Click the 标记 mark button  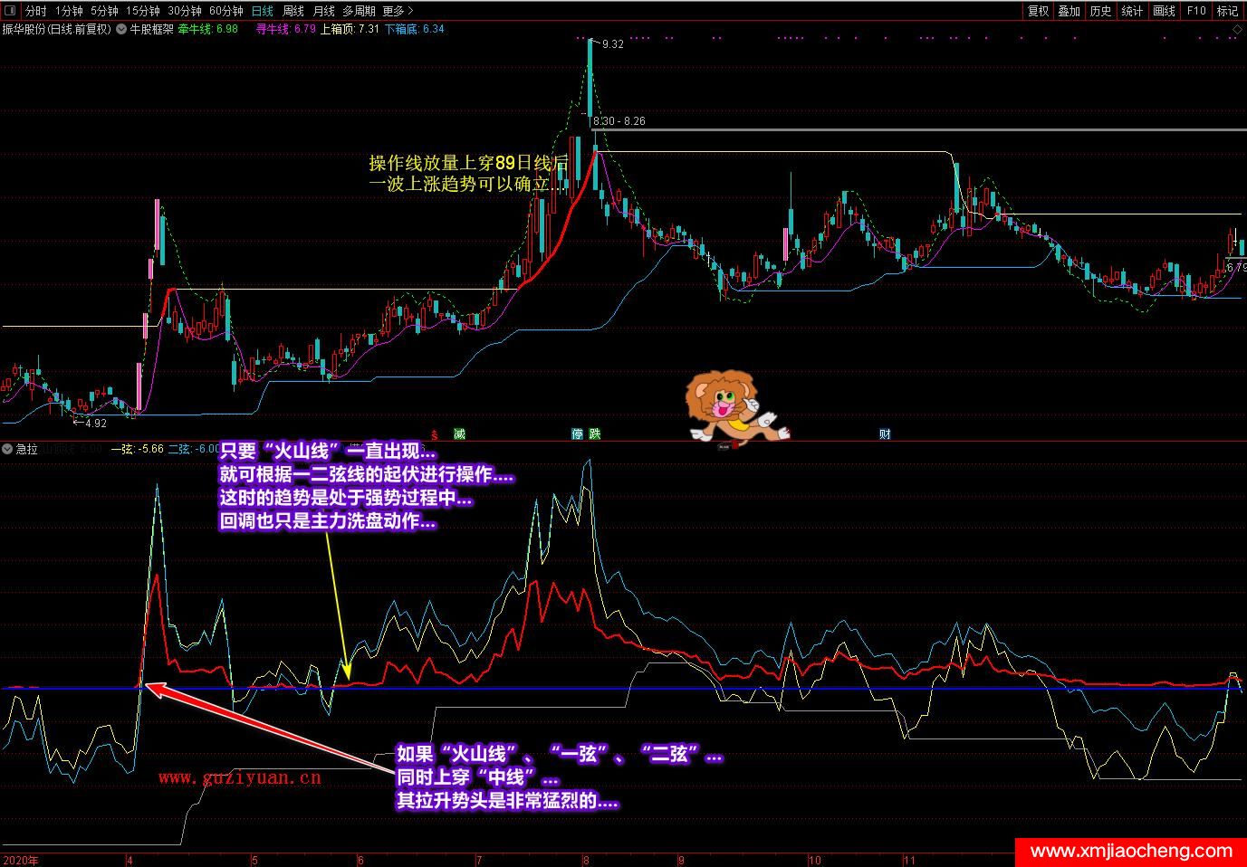(1227, 11)
